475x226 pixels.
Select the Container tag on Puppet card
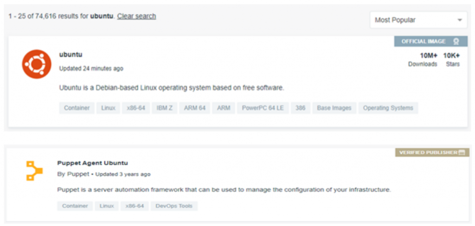(x=75, y=206)
